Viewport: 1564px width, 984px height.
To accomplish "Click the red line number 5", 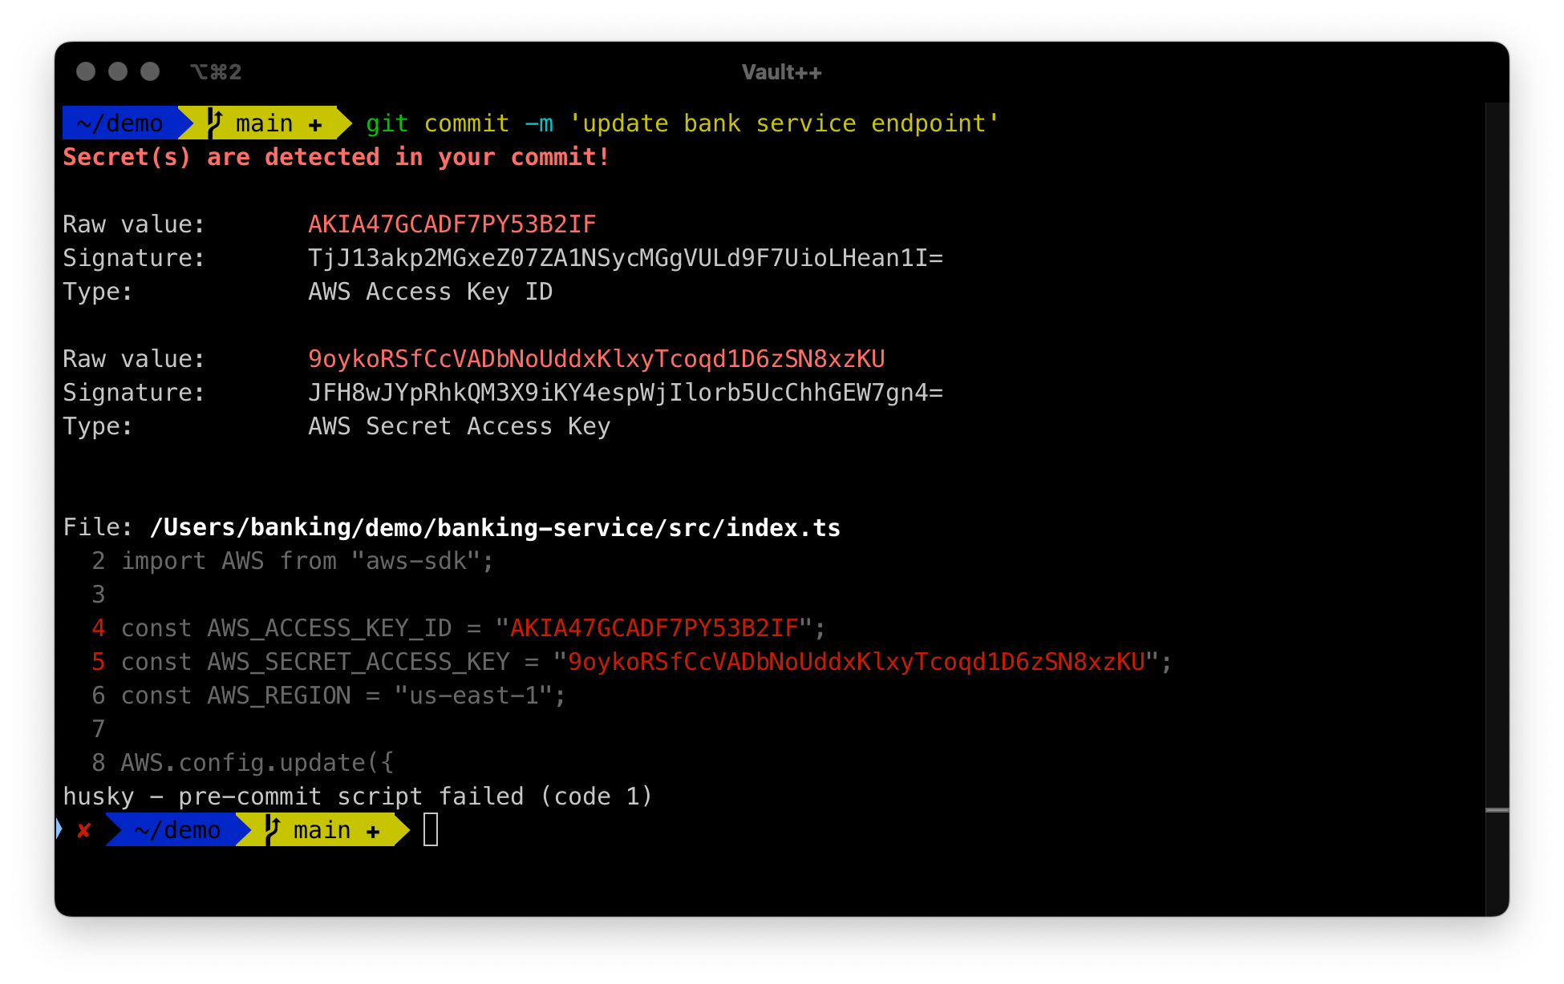I will 98,662.
